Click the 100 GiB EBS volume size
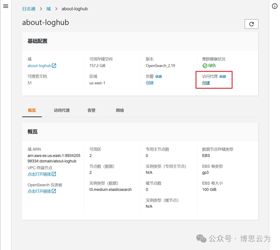280x250 pixels. click(209, 190)
